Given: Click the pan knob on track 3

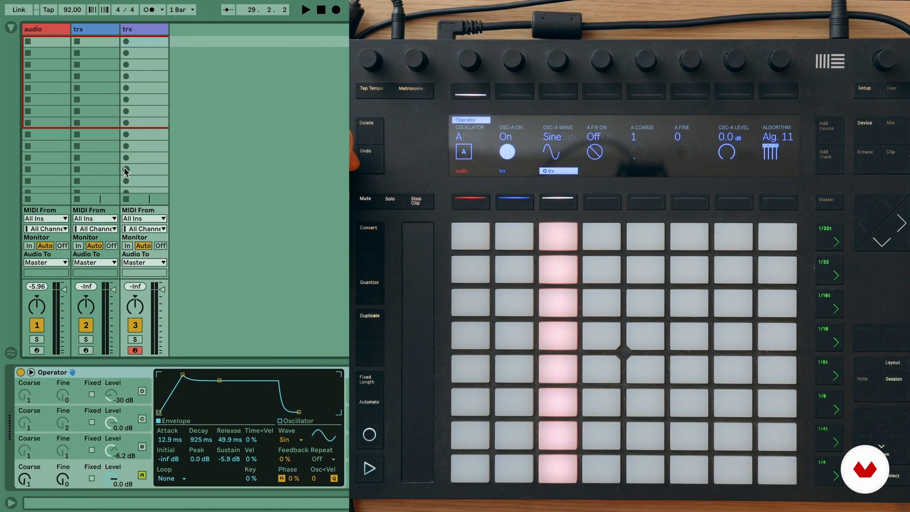Looking at the screenshot, I should [x=135, y=306].
